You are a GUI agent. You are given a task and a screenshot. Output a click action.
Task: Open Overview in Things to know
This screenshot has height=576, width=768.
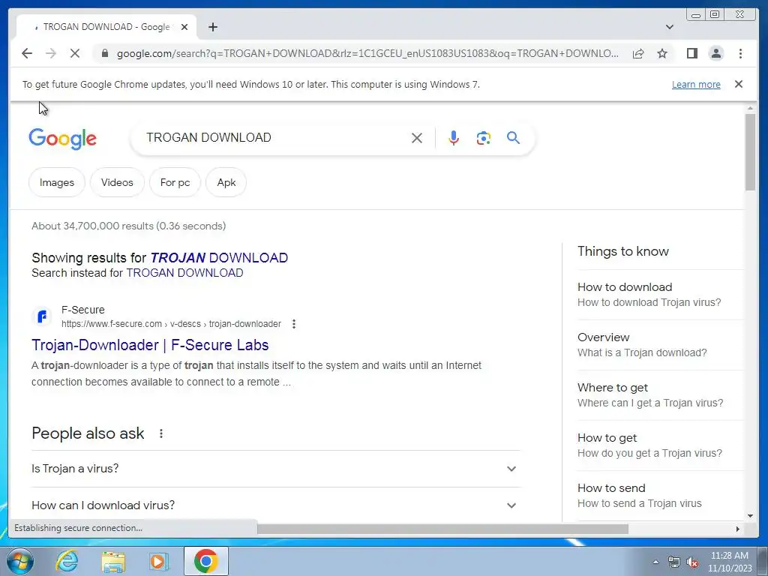tap(661, 345)
